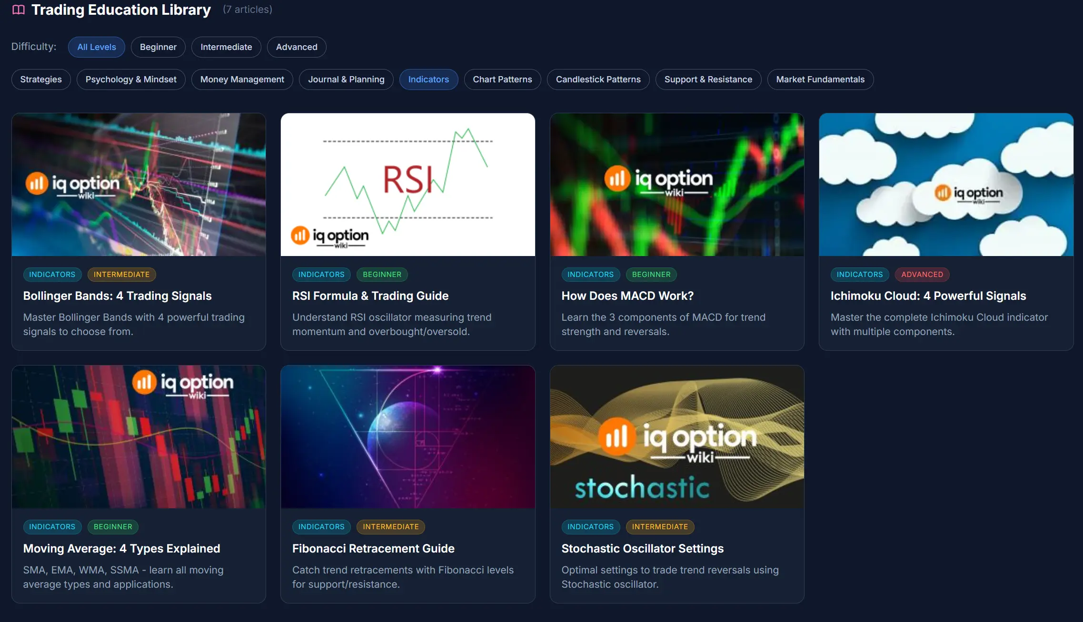Click the INTERMEDIATE badge on Bollinger Bands card
Screen dimensions: 1083x622
[x=121, y=275]
